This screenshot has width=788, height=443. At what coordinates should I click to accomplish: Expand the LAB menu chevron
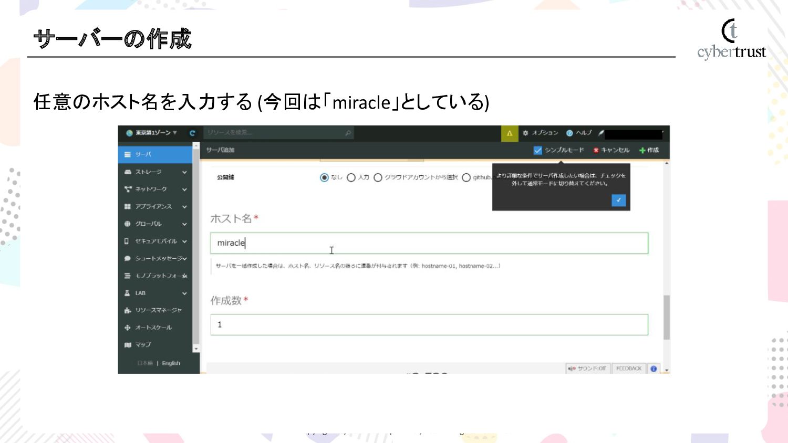[184, 293]
